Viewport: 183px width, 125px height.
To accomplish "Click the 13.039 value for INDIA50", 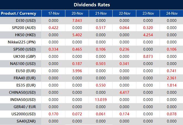I will tap(101, 100).
